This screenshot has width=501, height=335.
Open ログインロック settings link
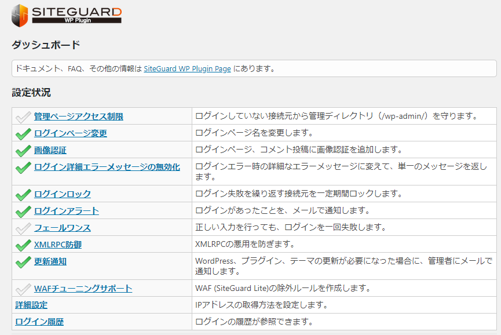point(63,194)
